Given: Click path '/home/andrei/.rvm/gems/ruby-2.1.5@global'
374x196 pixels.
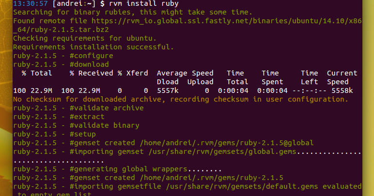Looking at the screenshot, I should (x=227, y=143).
